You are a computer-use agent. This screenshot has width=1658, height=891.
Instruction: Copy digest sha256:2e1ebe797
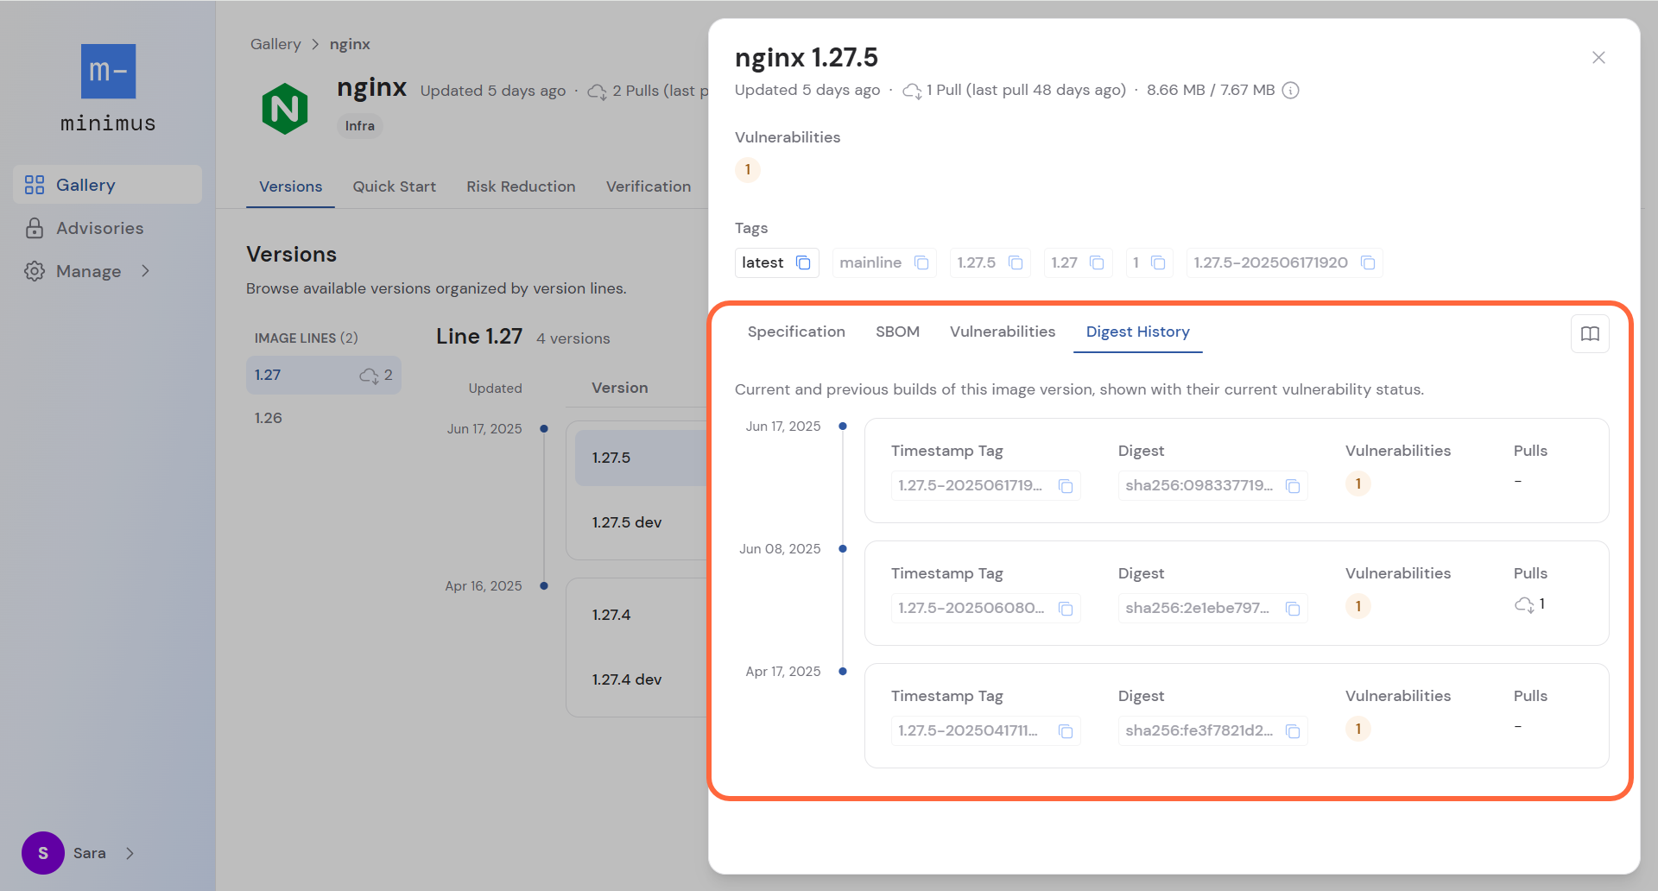(x=1293, y=609)
